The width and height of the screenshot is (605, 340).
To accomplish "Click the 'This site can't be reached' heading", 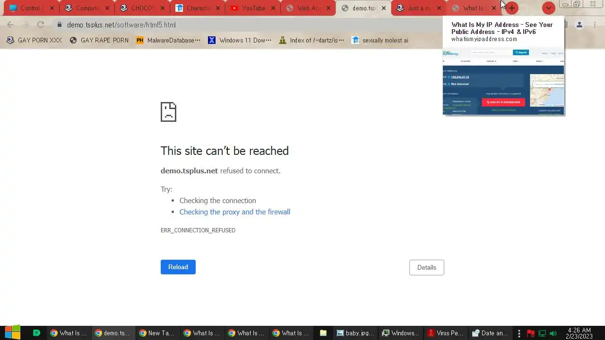I will 225,151.
